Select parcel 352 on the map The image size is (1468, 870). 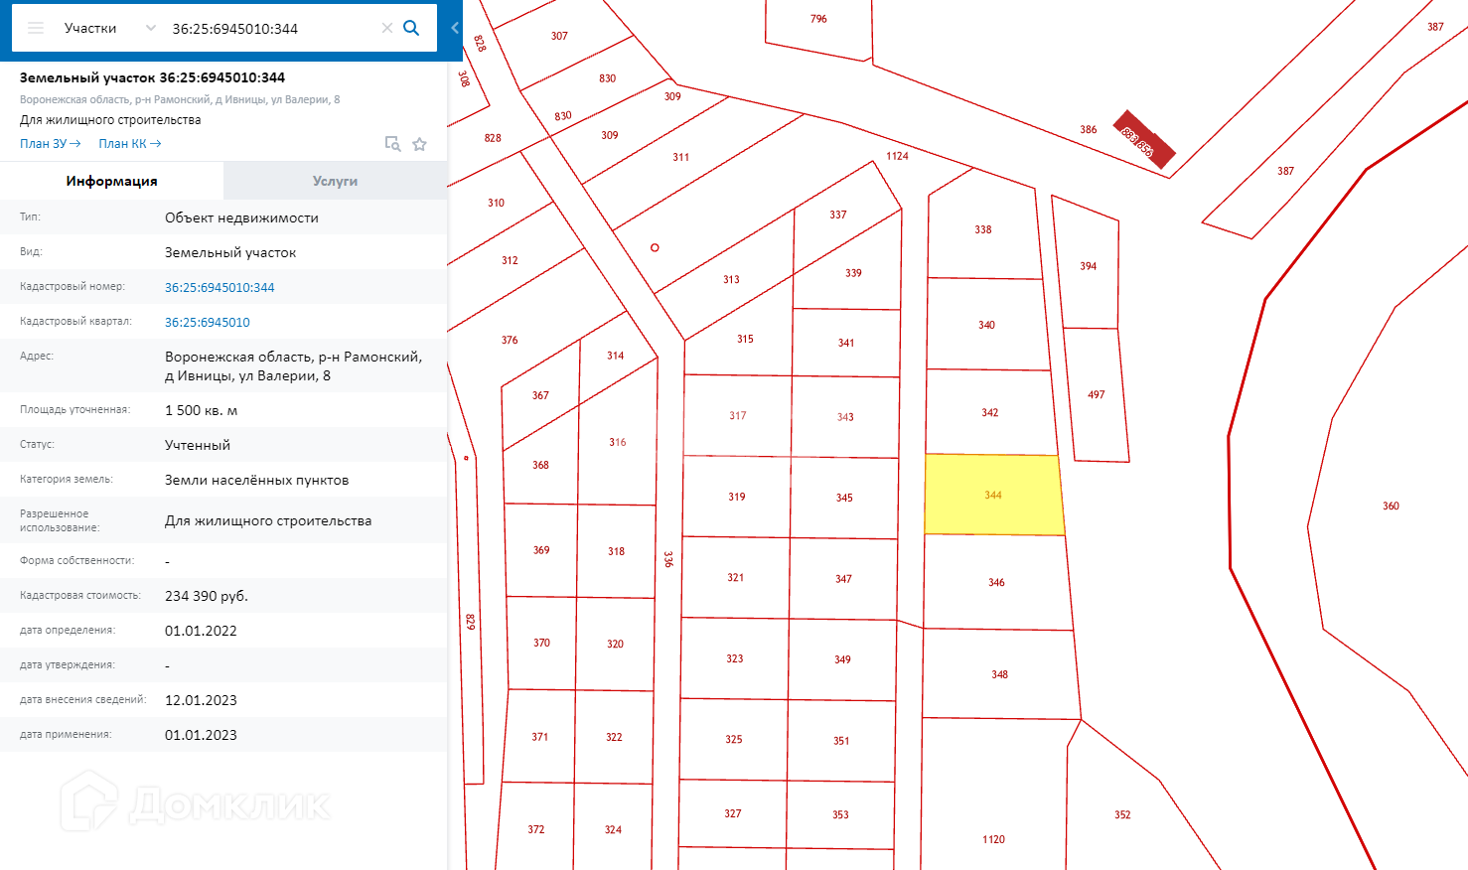coord(1122,814)
